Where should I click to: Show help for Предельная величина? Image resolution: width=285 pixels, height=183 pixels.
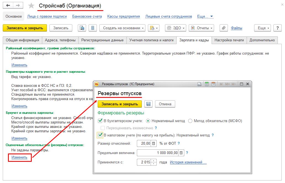pyautogui.click(x=187, y=153)
